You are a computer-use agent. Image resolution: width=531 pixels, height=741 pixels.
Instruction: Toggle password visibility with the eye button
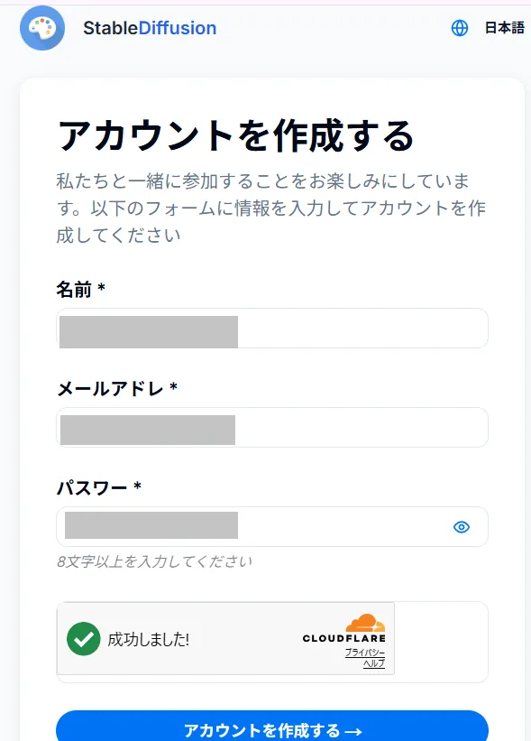pyautogui.click(x=462, y=526)
